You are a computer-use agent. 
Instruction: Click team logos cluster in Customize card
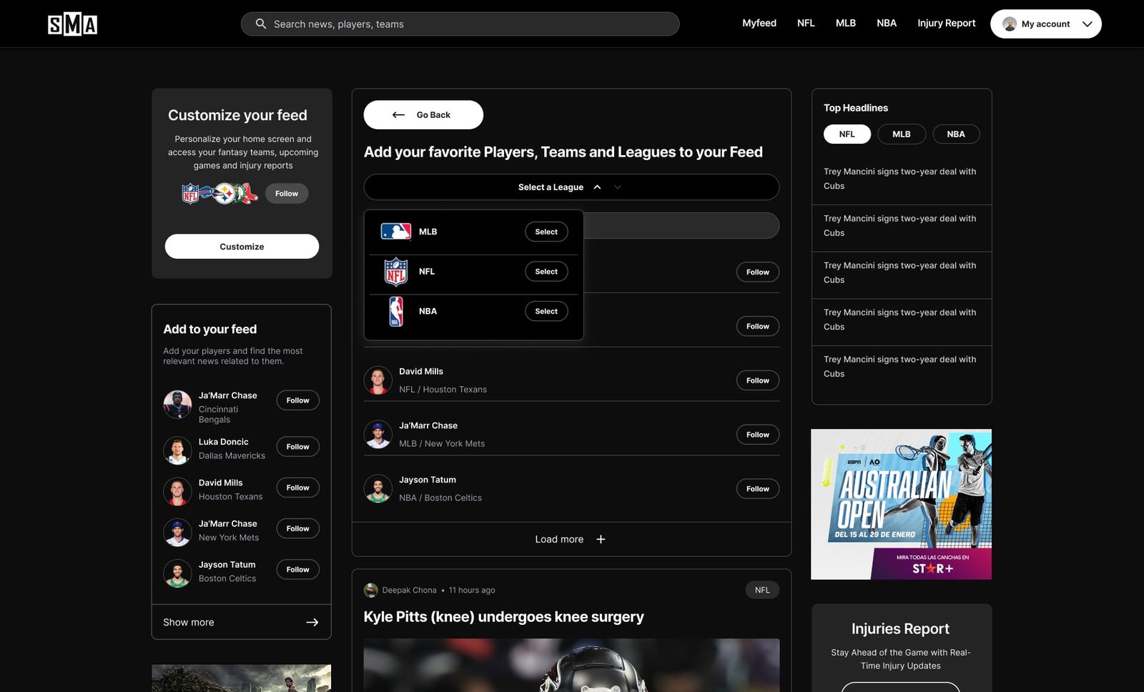(220, 194)
